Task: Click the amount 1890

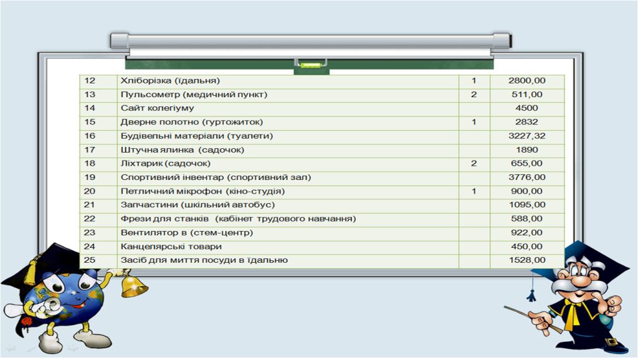Action: tap(527, 149)
